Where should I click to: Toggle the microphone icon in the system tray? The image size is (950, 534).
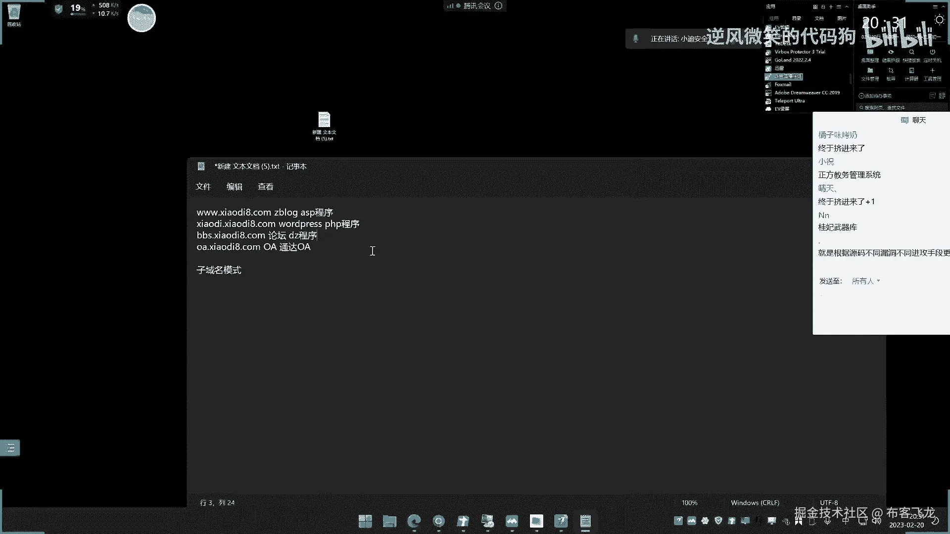click(x=827, y=521)
